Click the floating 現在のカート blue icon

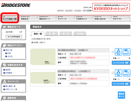[x=121, y=95]
